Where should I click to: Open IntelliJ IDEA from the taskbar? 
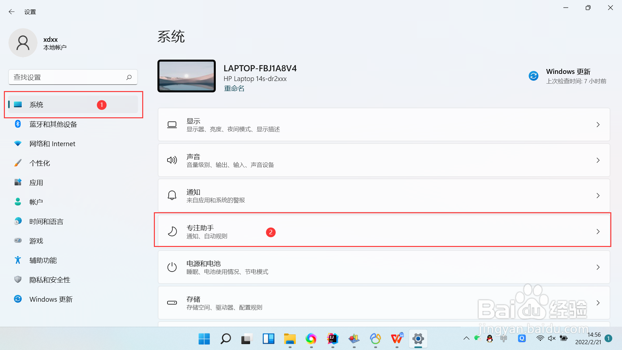coord(333,339)
